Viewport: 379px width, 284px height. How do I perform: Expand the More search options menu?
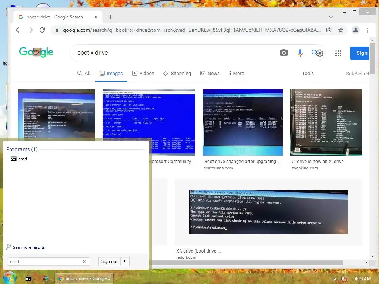237,74
